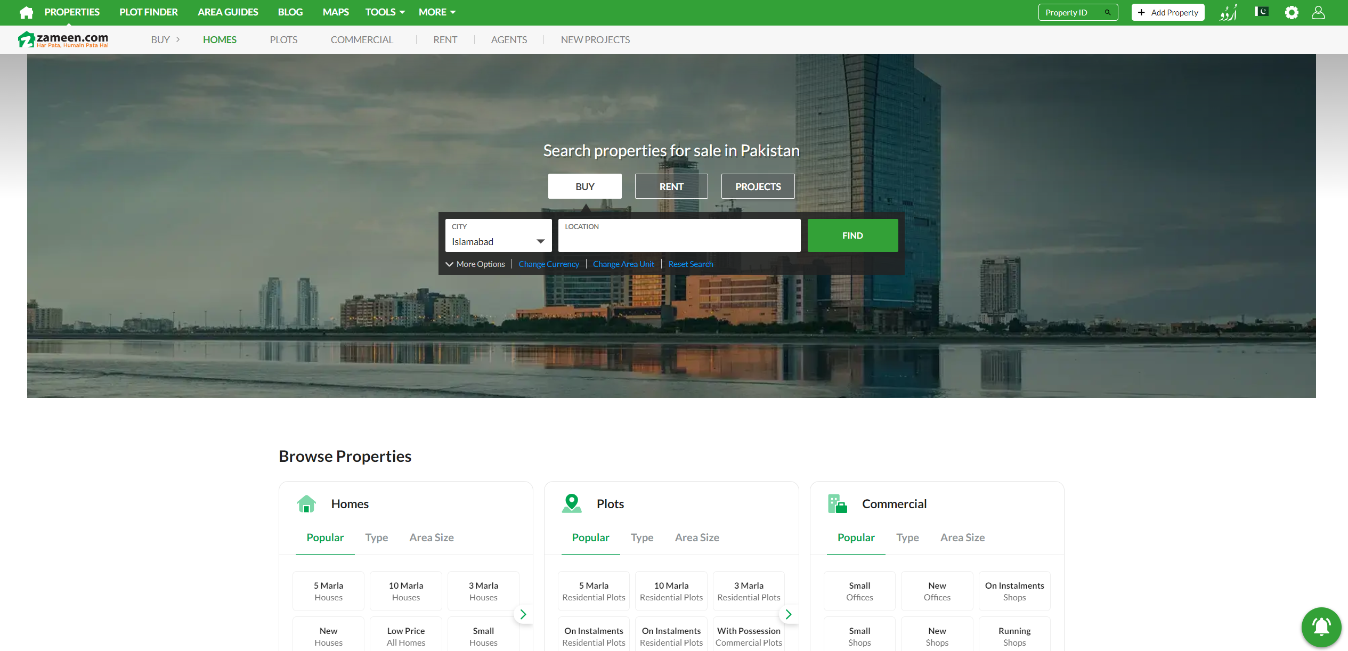Expand More Options in search box

(475, 264)
